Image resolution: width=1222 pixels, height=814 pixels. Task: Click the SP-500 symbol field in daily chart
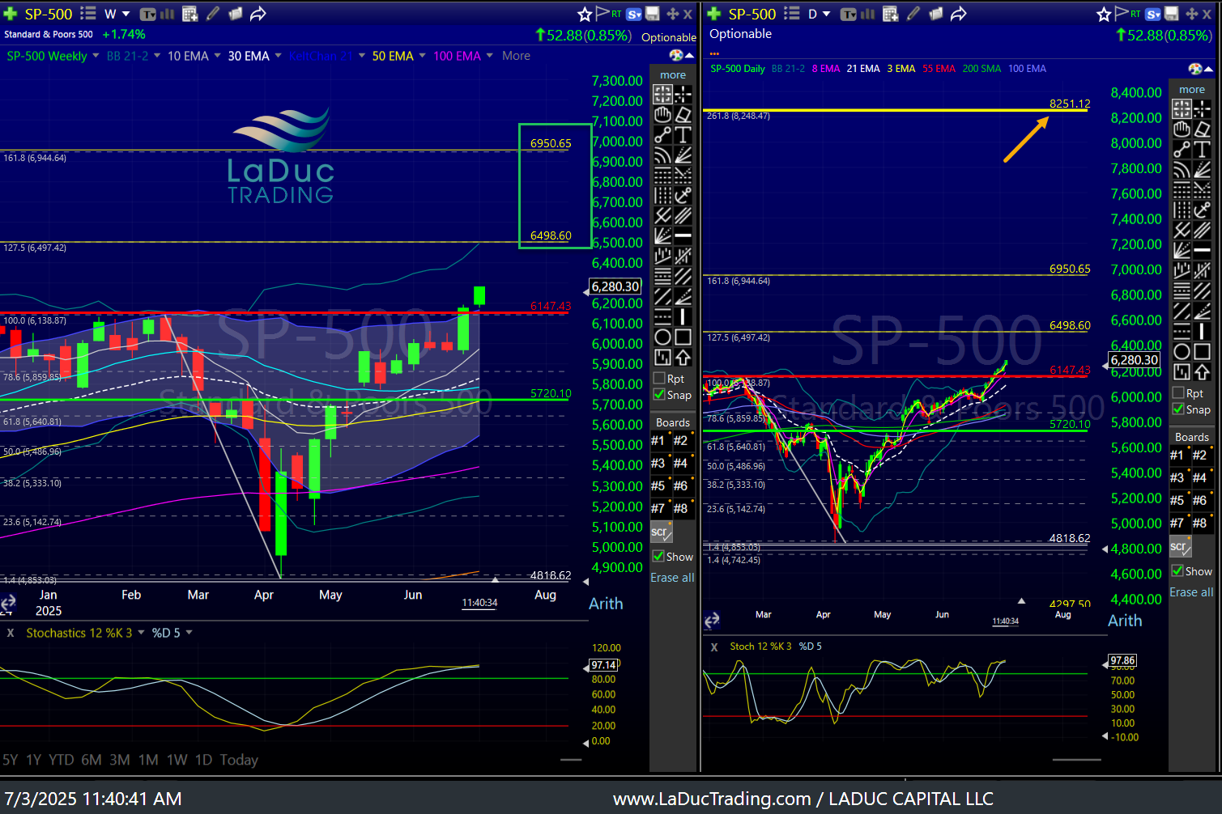[752, 14]
